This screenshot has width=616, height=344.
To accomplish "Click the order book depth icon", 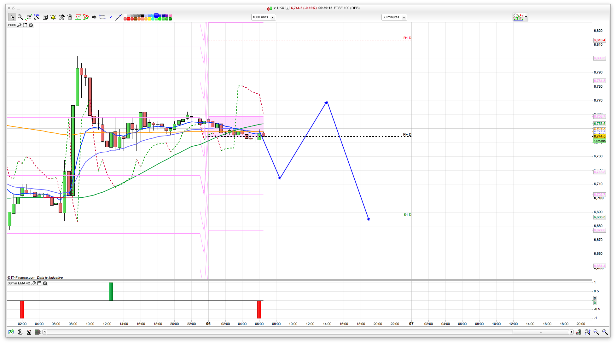I will pos(38,332).
